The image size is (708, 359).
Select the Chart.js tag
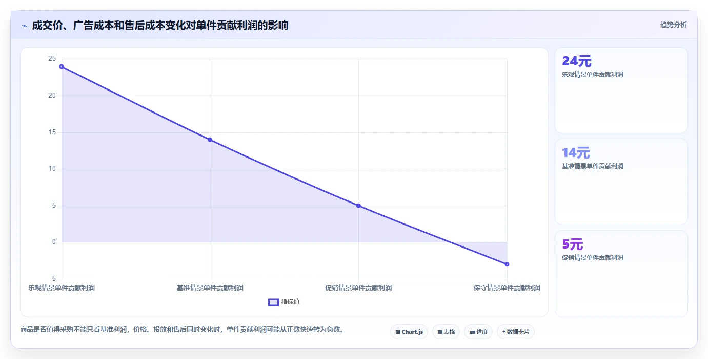coord(409,332)
